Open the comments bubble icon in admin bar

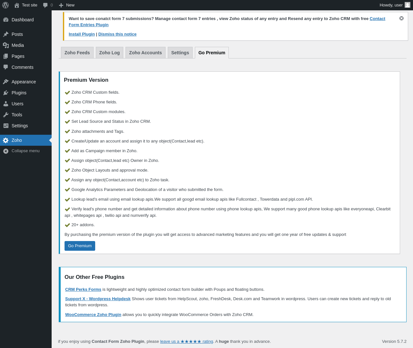click(x=45, y=5)
